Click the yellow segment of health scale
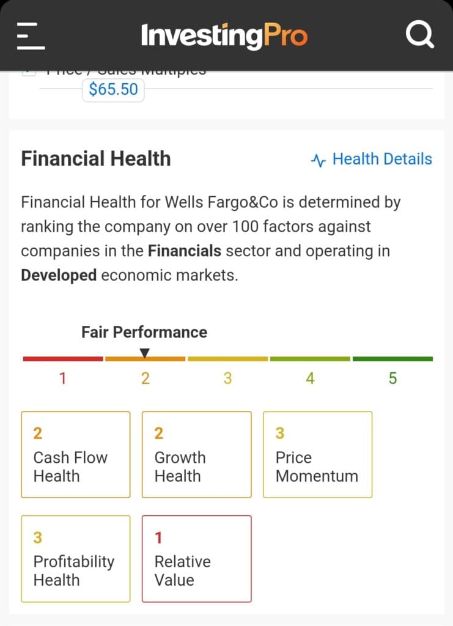The height and width of the screenshot is (626, 453). coord(227,359)
